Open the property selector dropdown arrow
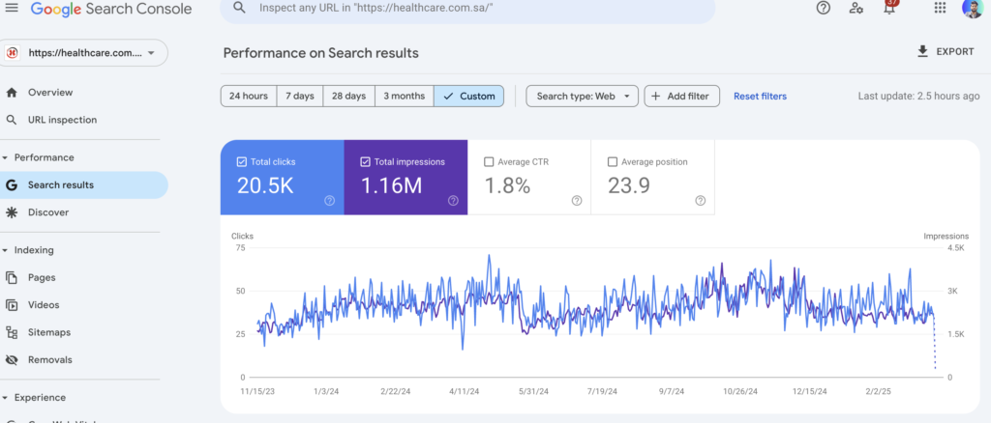Viewport: 991px width, 423px height. (150, 53)
